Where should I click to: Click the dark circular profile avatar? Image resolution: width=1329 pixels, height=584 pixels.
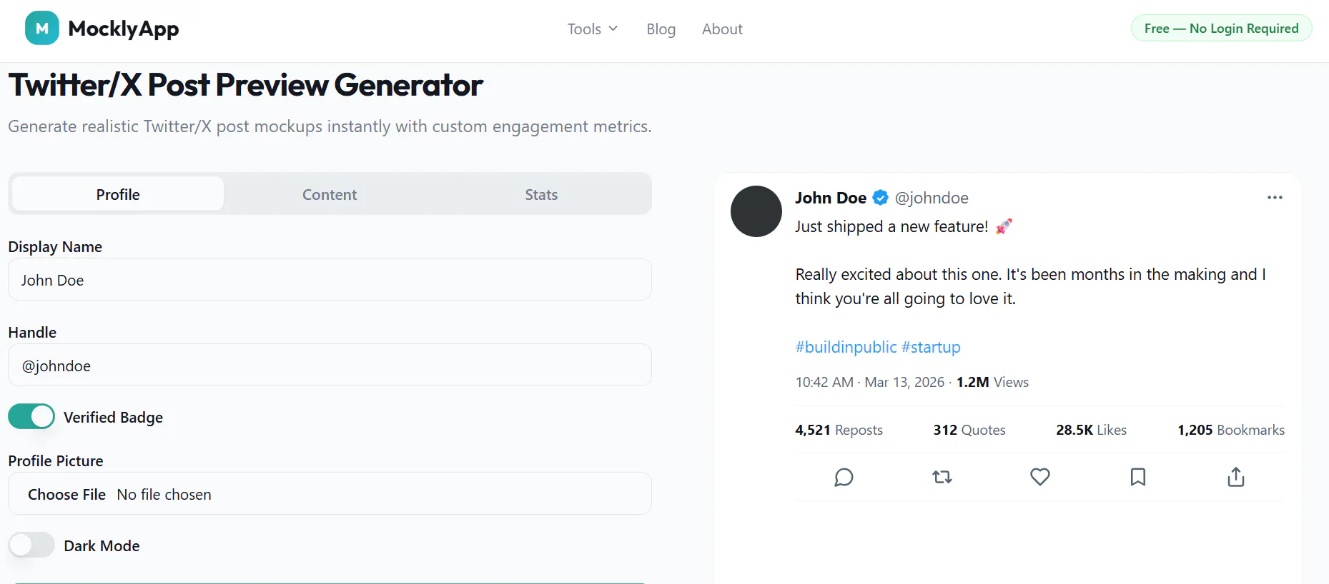(756, 211)
